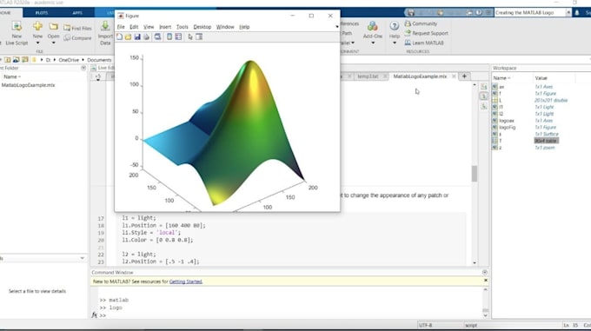Switch to the PLOTS ribbon tab
The height and width of the screenshot is (331, 591).
pyautogui.click(x=42, y=12)
